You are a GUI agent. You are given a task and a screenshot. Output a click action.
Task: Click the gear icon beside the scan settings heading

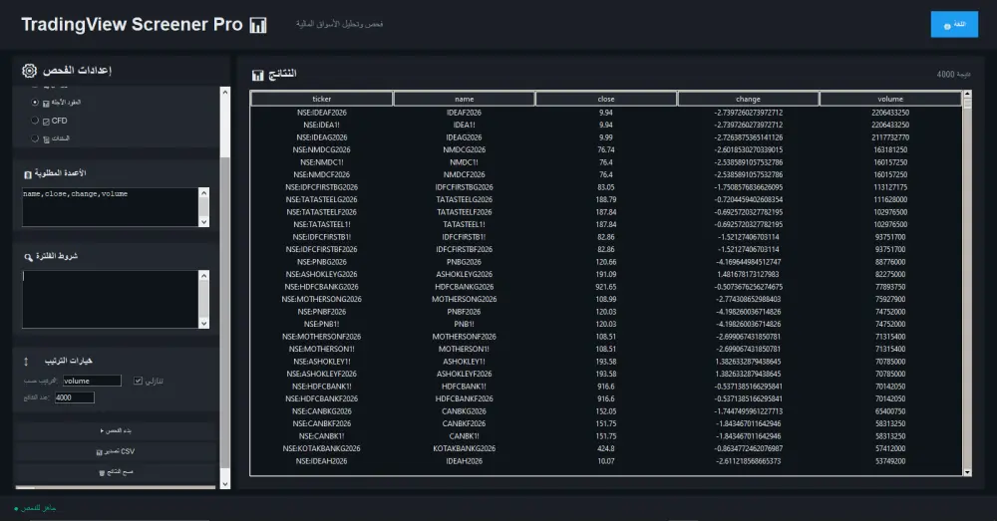click(x=29, y=71)
